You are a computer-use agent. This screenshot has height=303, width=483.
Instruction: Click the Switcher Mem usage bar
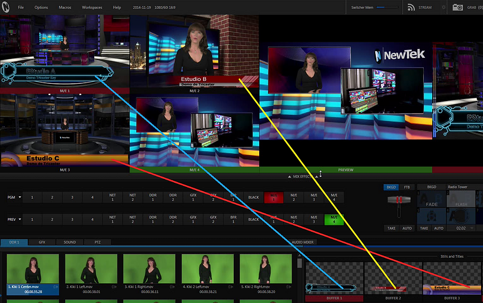(x=387, y=7)
